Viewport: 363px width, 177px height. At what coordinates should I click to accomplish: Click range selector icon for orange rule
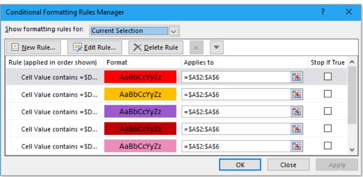(296, 93)
